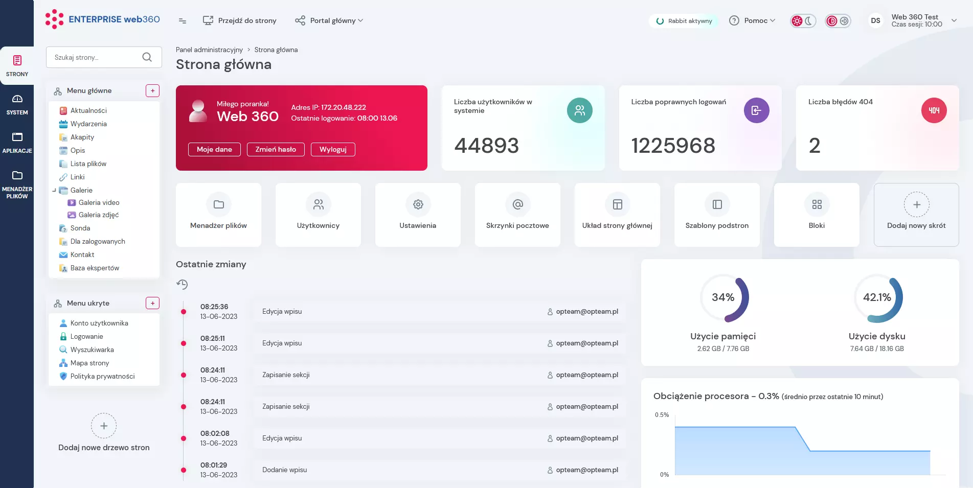Screen dimensions: 973x488
Task: Open the Skrzynki pocztowe shortcut tile
Action: coord(517,215)
